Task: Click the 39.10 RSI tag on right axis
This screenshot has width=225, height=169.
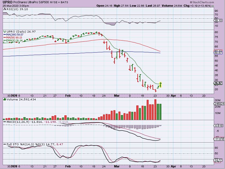Action: (218, 21)
